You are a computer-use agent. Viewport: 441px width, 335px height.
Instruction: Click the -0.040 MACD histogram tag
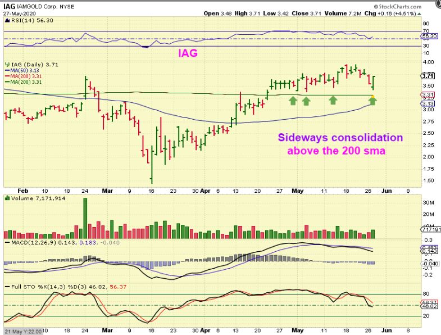click(429, 264)
